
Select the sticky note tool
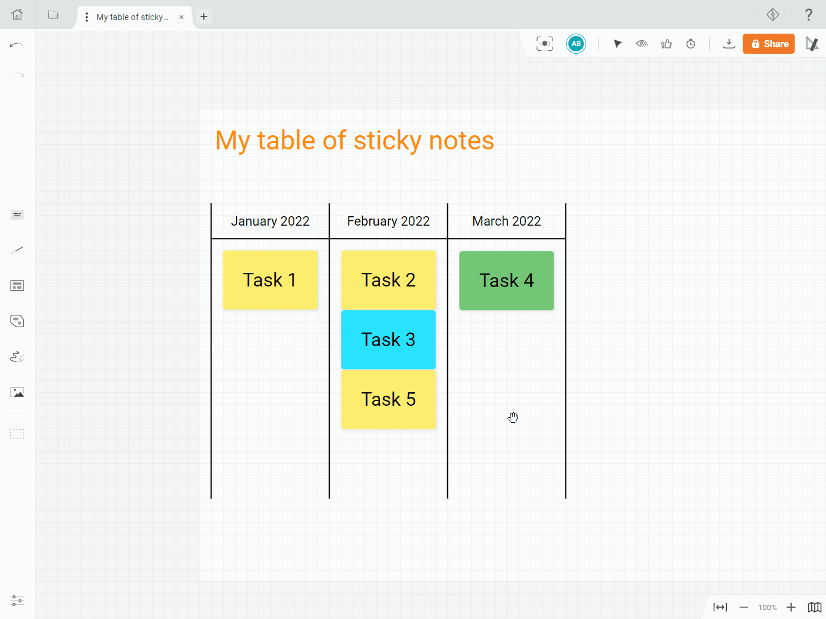pyautogui.click(x=17, y=215)
